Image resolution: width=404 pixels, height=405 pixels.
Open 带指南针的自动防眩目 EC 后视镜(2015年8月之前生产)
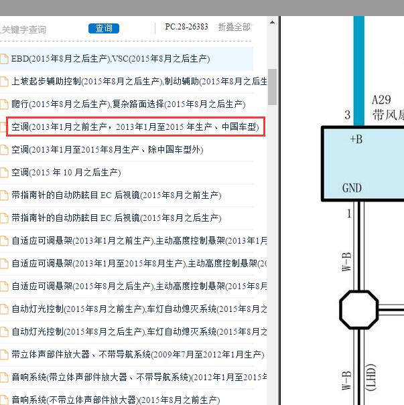tap(117, 195)
